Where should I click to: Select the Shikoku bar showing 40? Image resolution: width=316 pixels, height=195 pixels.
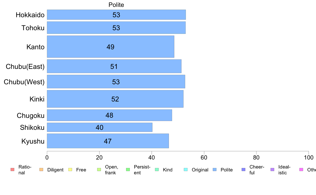[x=99, y=127]
